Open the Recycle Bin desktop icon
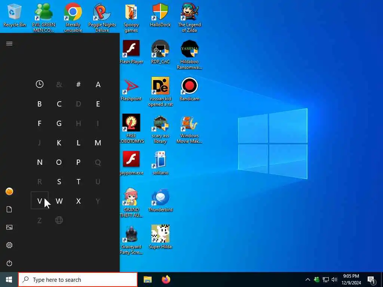Image resolution: width=383 pixels, height=287 pixels. (15, 15)
